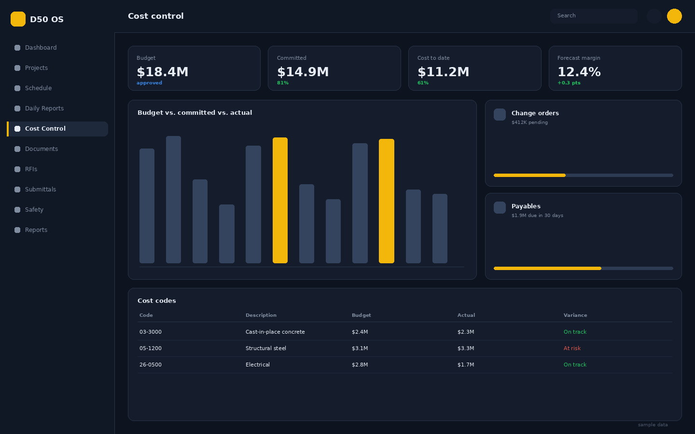Click the Change orders title
Screen dimensions: 695x434
coord(535,113)
